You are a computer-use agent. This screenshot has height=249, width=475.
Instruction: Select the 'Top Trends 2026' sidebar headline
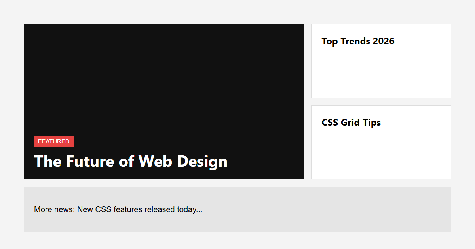[x=358, y=41]
